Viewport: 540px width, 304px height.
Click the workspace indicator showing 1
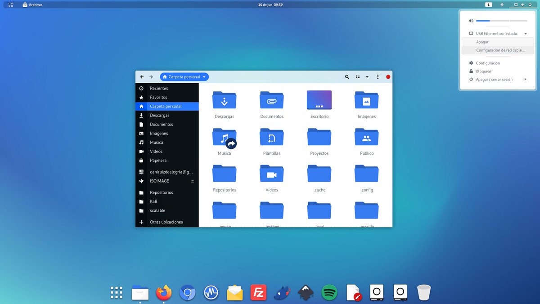click(489, 4)
